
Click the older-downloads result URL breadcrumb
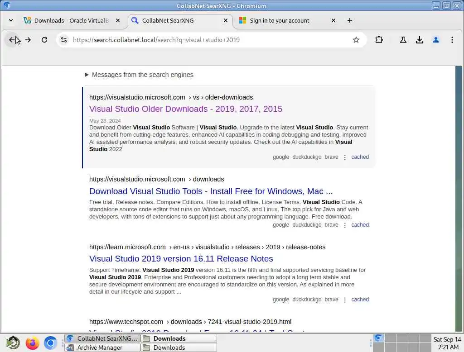(x=171, y=97)
